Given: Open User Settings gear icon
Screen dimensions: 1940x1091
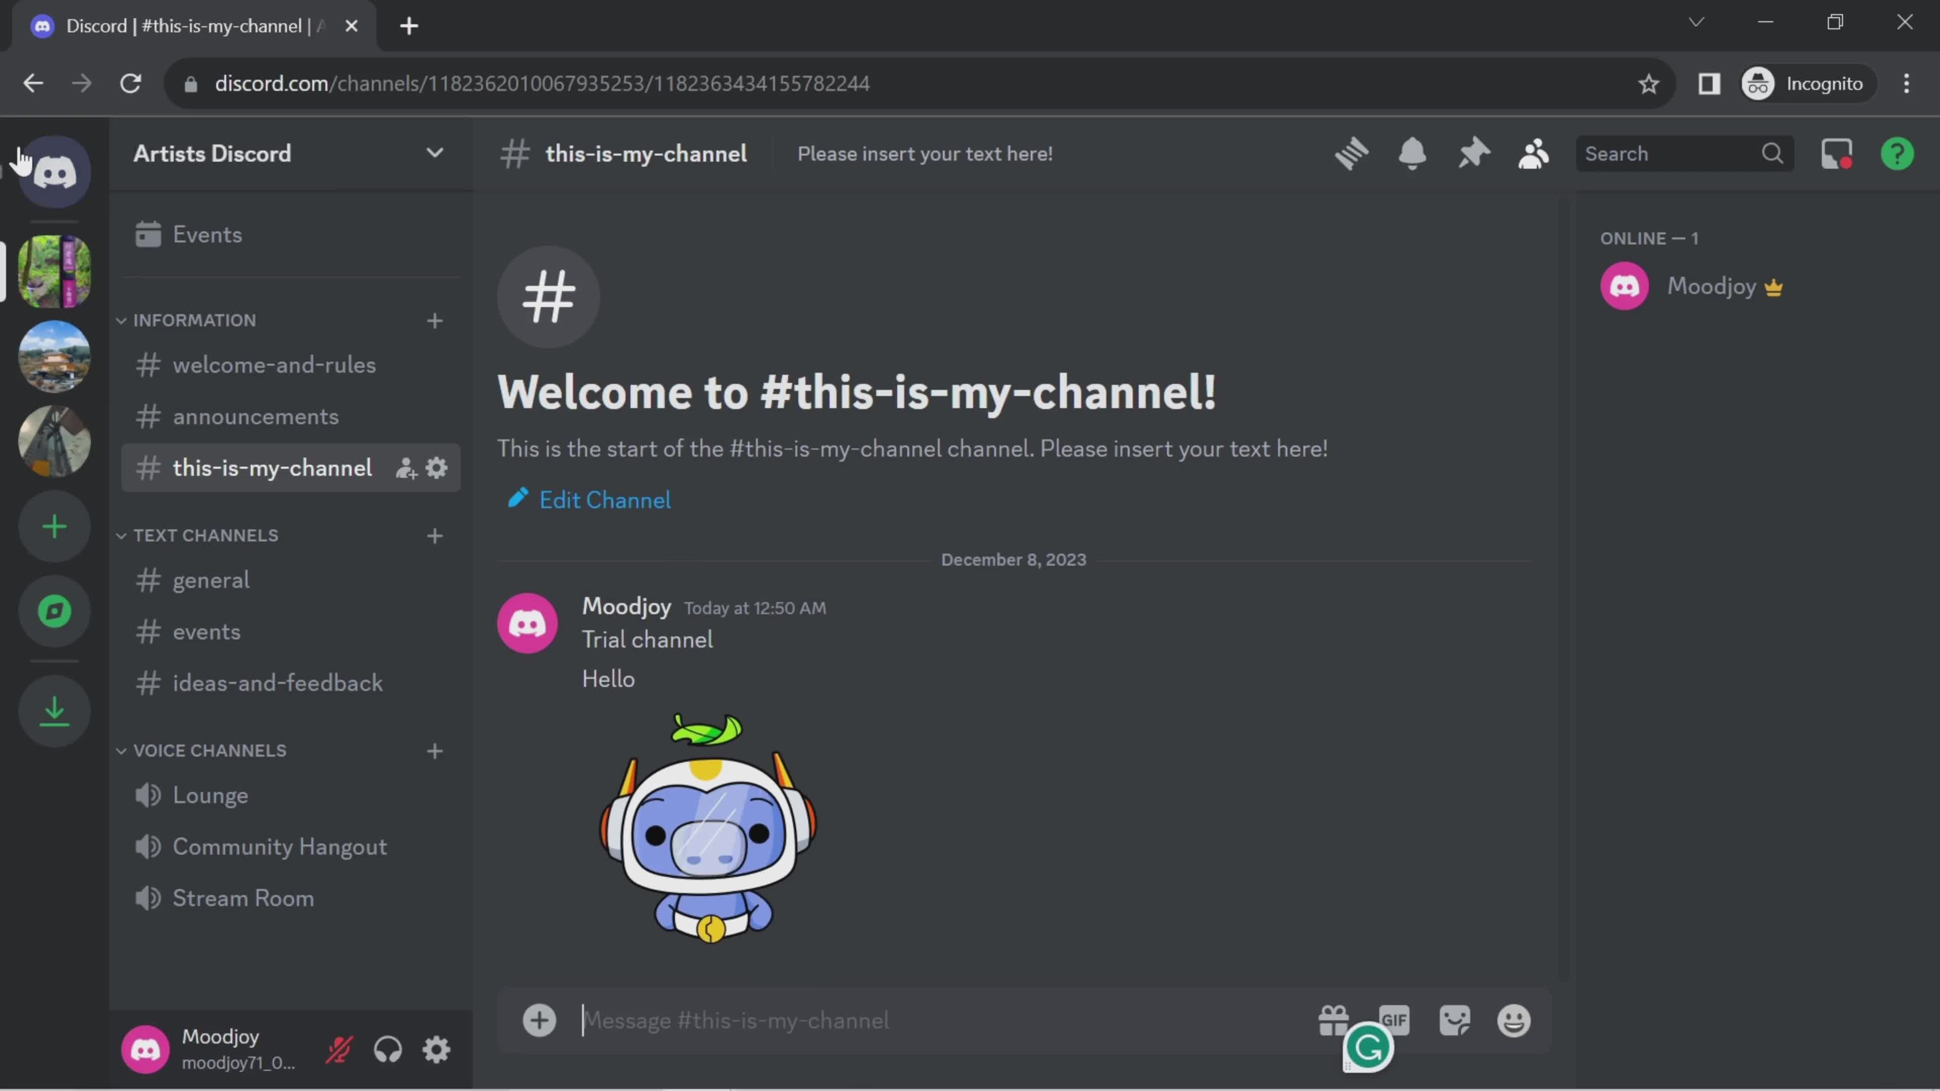Looking at the screenshot, I should coord(437,1050).
